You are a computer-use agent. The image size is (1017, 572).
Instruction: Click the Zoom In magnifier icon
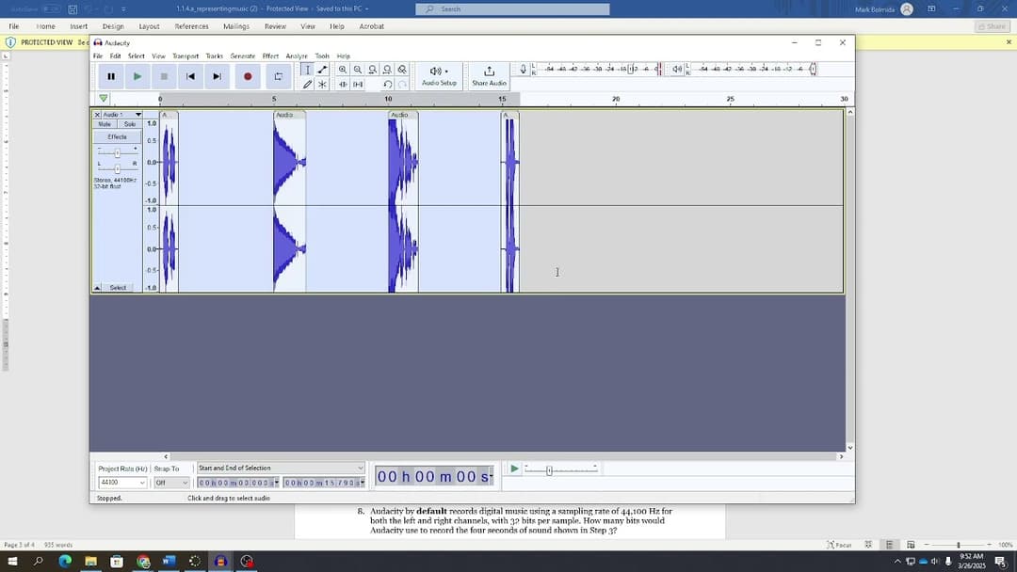[343, 69]
